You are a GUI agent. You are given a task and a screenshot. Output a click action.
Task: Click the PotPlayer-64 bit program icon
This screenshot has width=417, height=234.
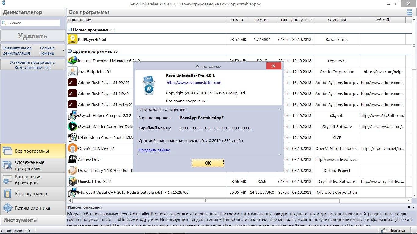73,39
